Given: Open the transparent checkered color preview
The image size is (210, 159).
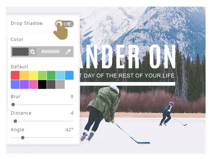Looking at the screenshot, I should pyautogui.click(x=20, y=52).
